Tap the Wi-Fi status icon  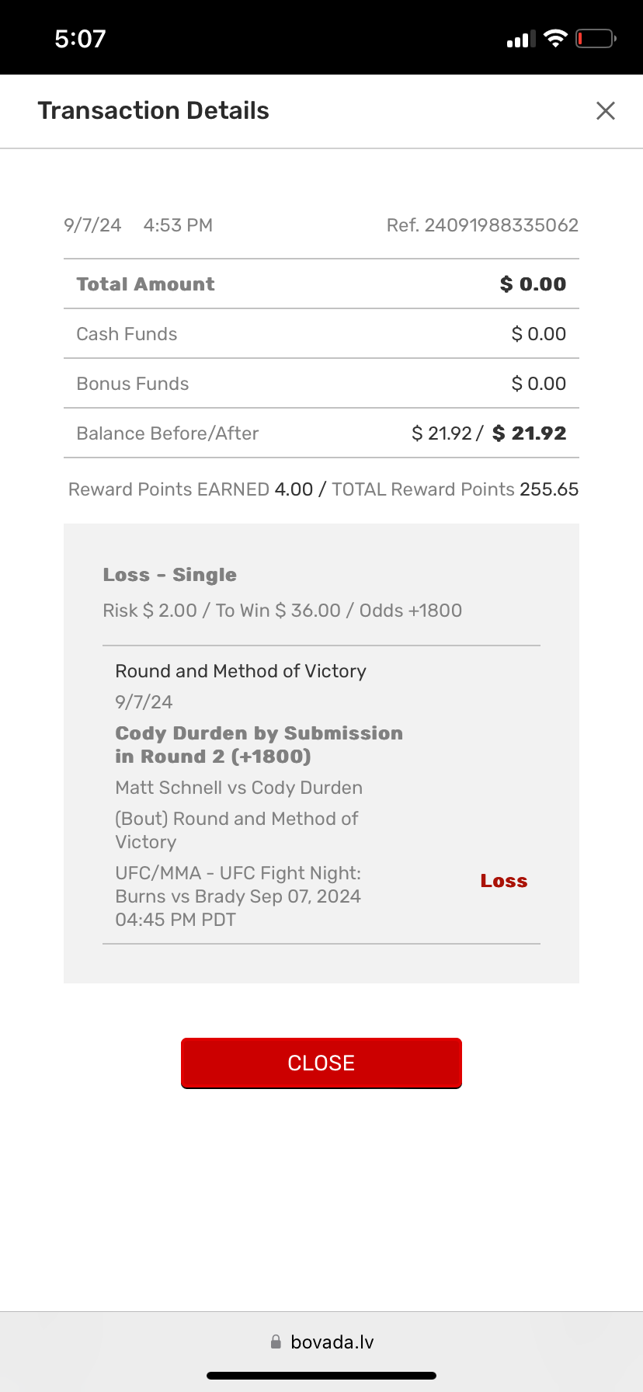(x=555, y=39)
